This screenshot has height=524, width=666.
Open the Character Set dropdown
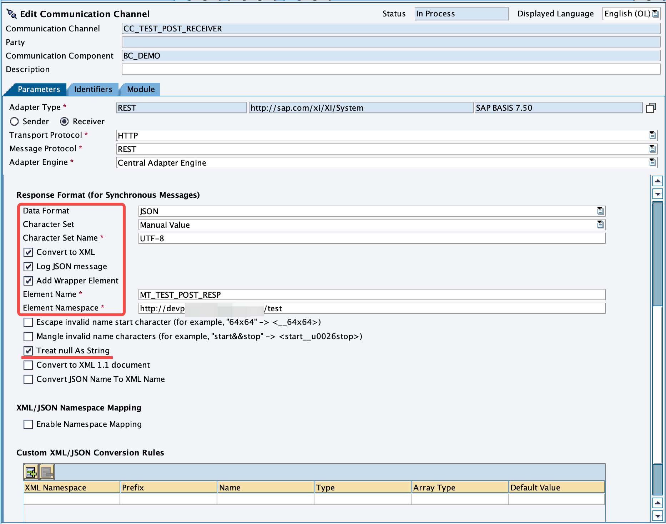click(600, 225)
